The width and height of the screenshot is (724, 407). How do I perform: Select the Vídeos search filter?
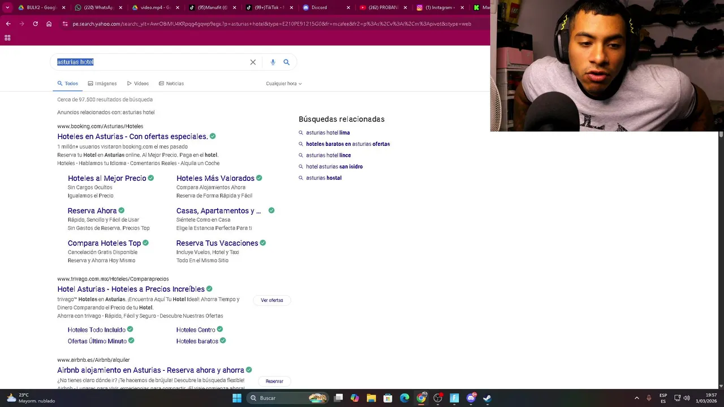pyautogui.click(x=138, y=84)
